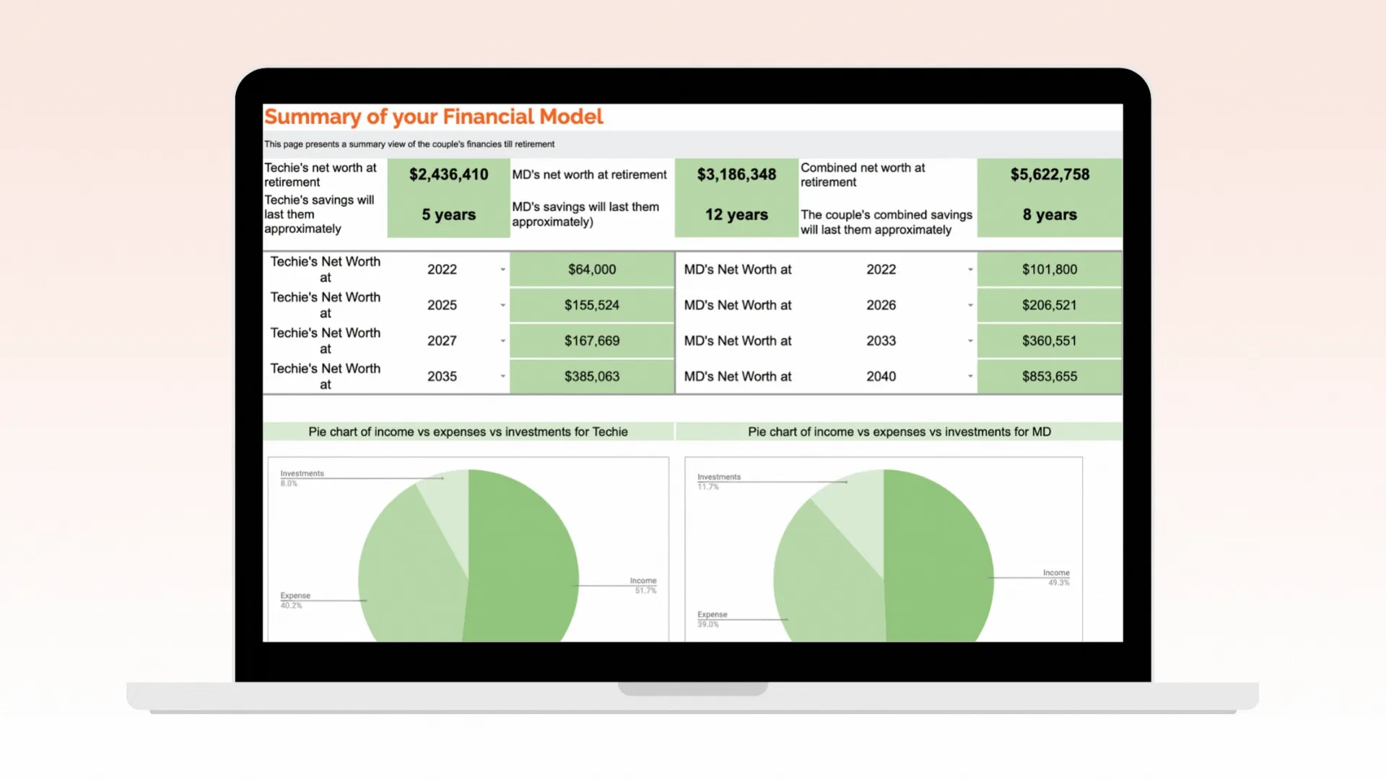Image resolution: width=1386 pixels, height=779 pixels.
Task: Click Techie's Net Worth at 2035 value
Action: point(591,376)
